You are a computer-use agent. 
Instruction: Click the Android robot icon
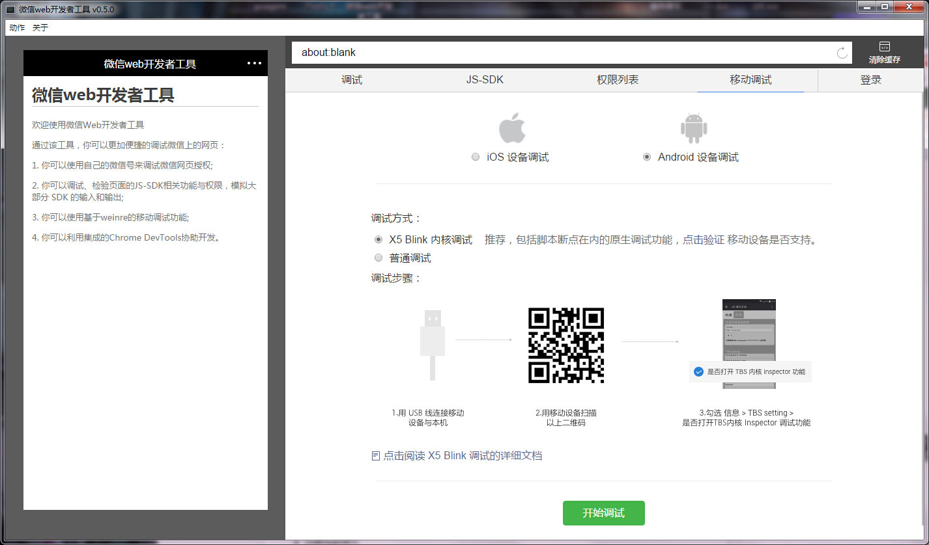pyautogui.click(x=694, y=128)
